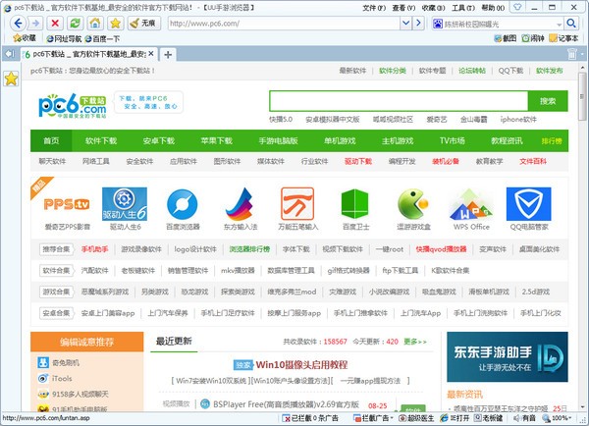This screenshot has width=589, height=426.
Task: Enable 无痕 private browsing mode
Action: click(144, 24)
